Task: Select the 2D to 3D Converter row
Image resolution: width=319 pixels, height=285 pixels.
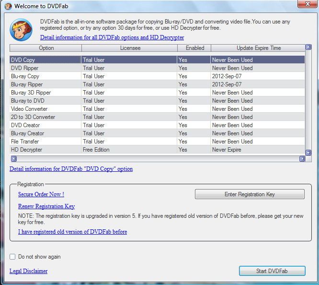Action: [x=157, y=117]
